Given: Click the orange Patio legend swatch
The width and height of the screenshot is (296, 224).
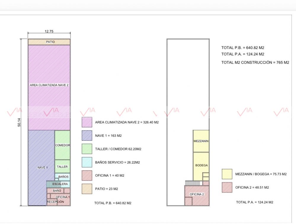Looking at the screenshot, I should coord(87,189).
